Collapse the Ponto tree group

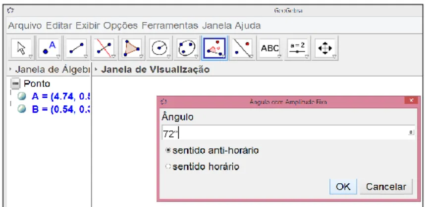pyautogui.click(x=16, y=83)
